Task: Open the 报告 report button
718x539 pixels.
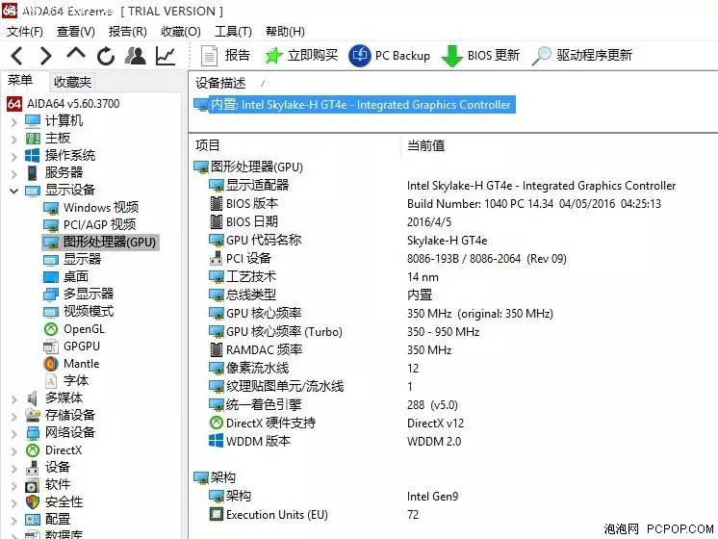Action: (225, 56)
